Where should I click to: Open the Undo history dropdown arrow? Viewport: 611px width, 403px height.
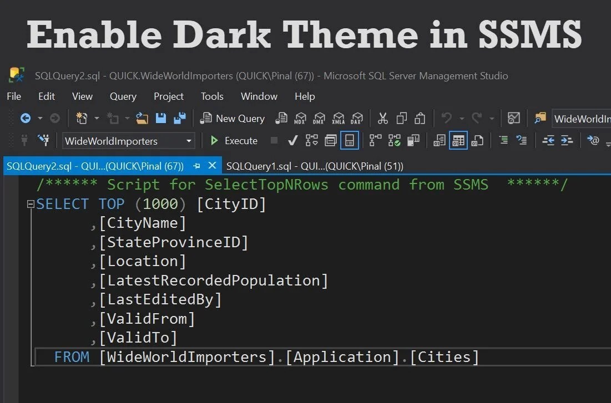[x=462, y=119]
